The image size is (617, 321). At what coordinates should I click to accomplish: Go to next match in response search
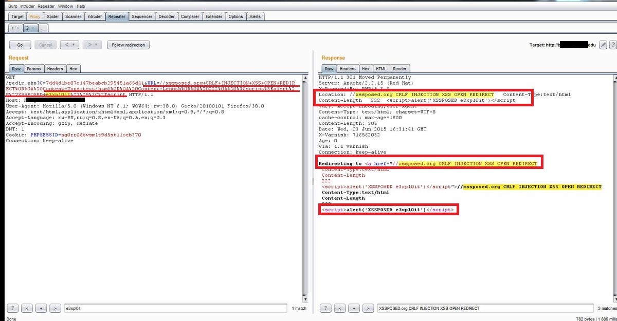[368, 308]
